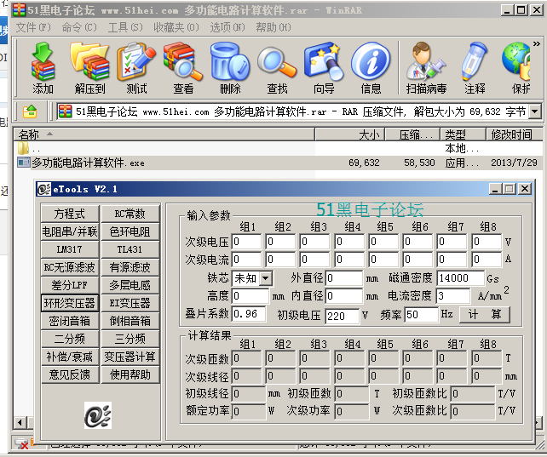
Task: Open the 二分频 crossover tool
Action: click(70, 339)
